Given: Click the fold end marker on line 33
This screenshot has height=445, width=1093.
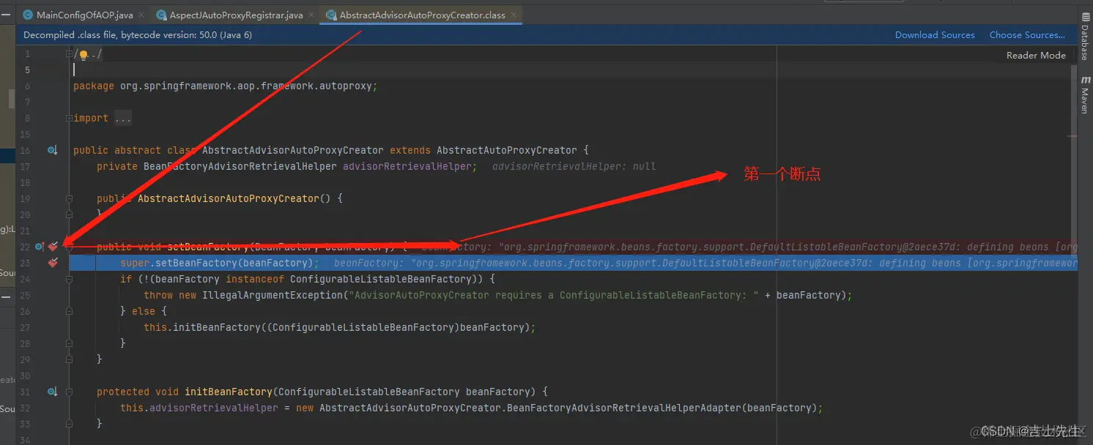Looking at the screenshot, I should pos(69,424).
